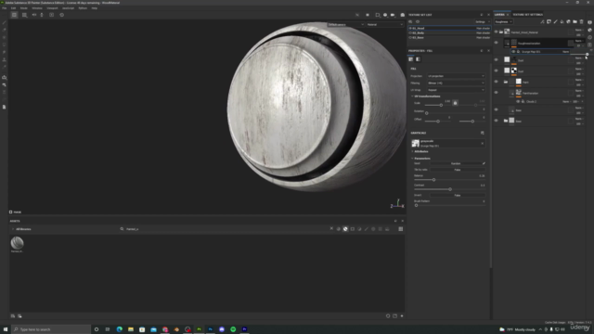Click the Seed Random button
594x334 pixels.
point(456,163)
